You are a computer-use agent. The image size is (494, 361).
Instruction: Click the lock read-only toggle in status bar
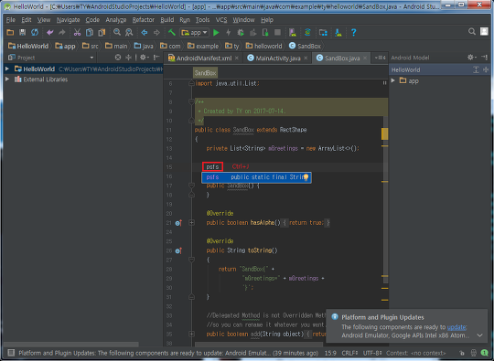pos(462,353)
